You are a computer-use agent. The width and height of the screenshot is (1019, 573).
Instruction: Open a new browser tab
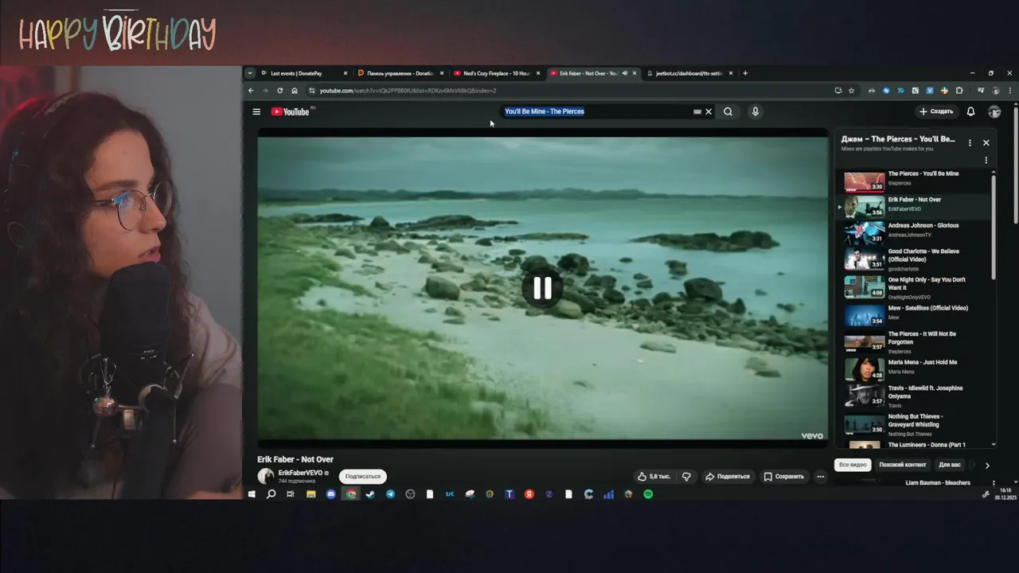(x=745, y=73)
